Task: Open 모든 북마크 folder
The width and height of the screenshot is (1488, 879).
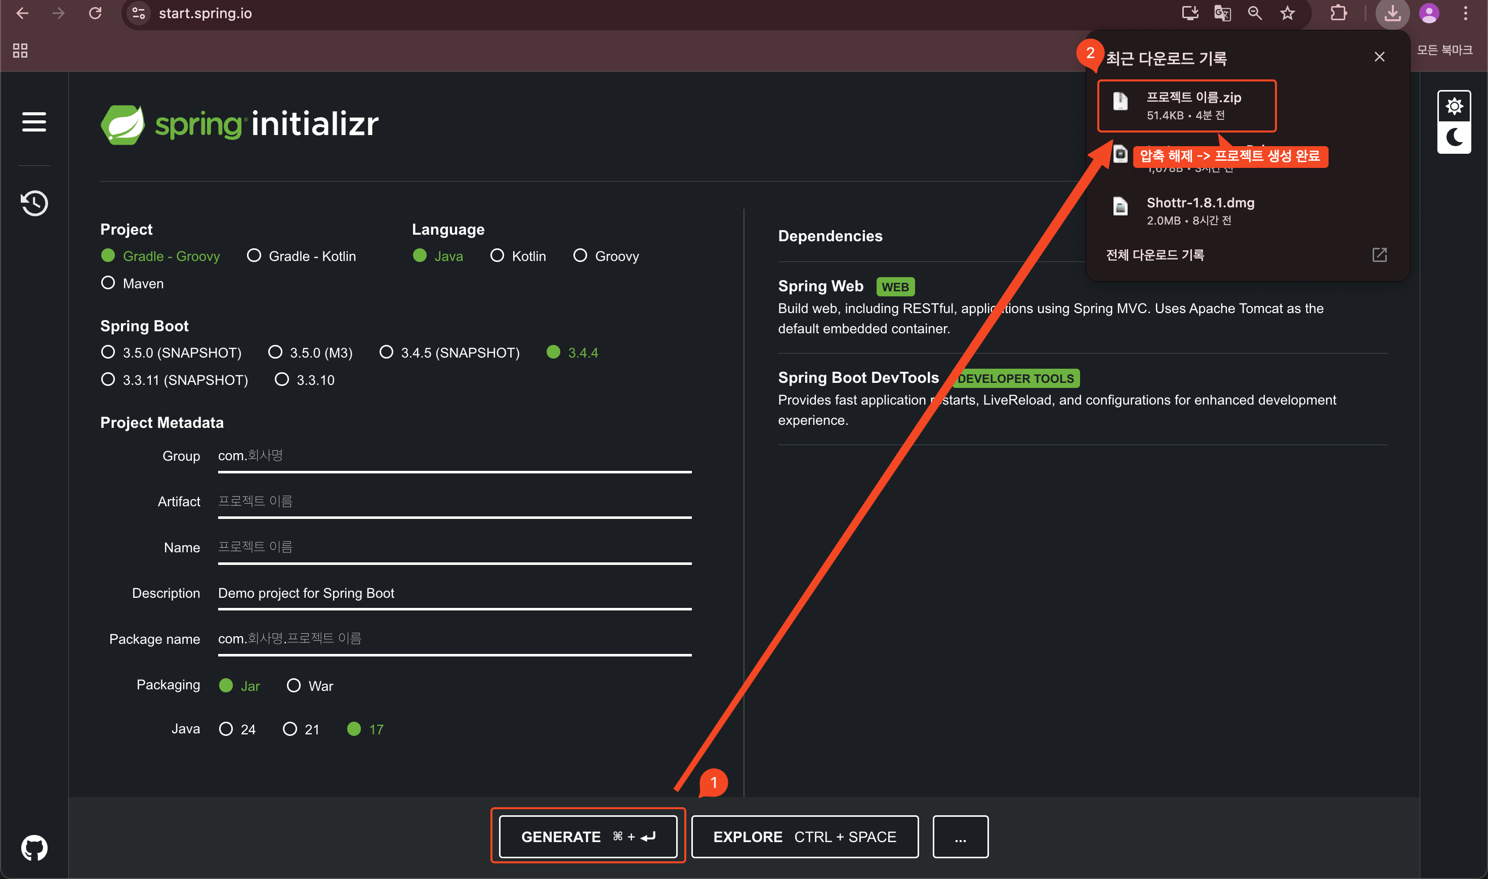Action: (1444, 51)
